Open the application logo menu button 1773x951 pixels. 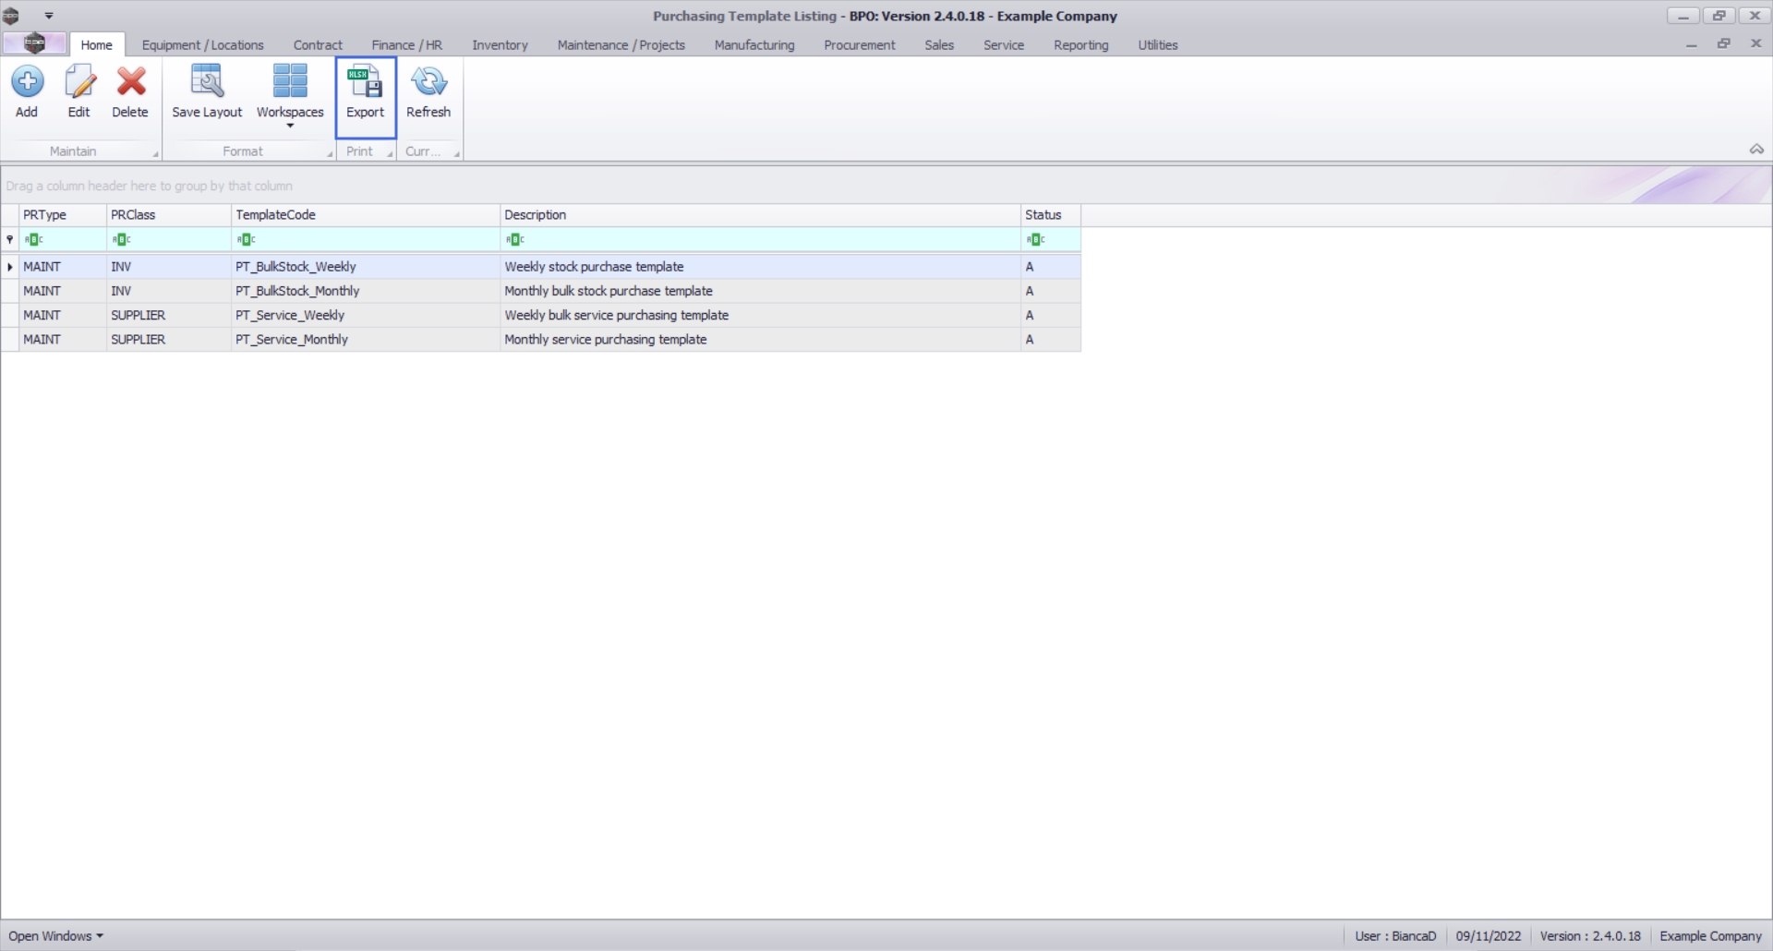(x=34, y=43)
